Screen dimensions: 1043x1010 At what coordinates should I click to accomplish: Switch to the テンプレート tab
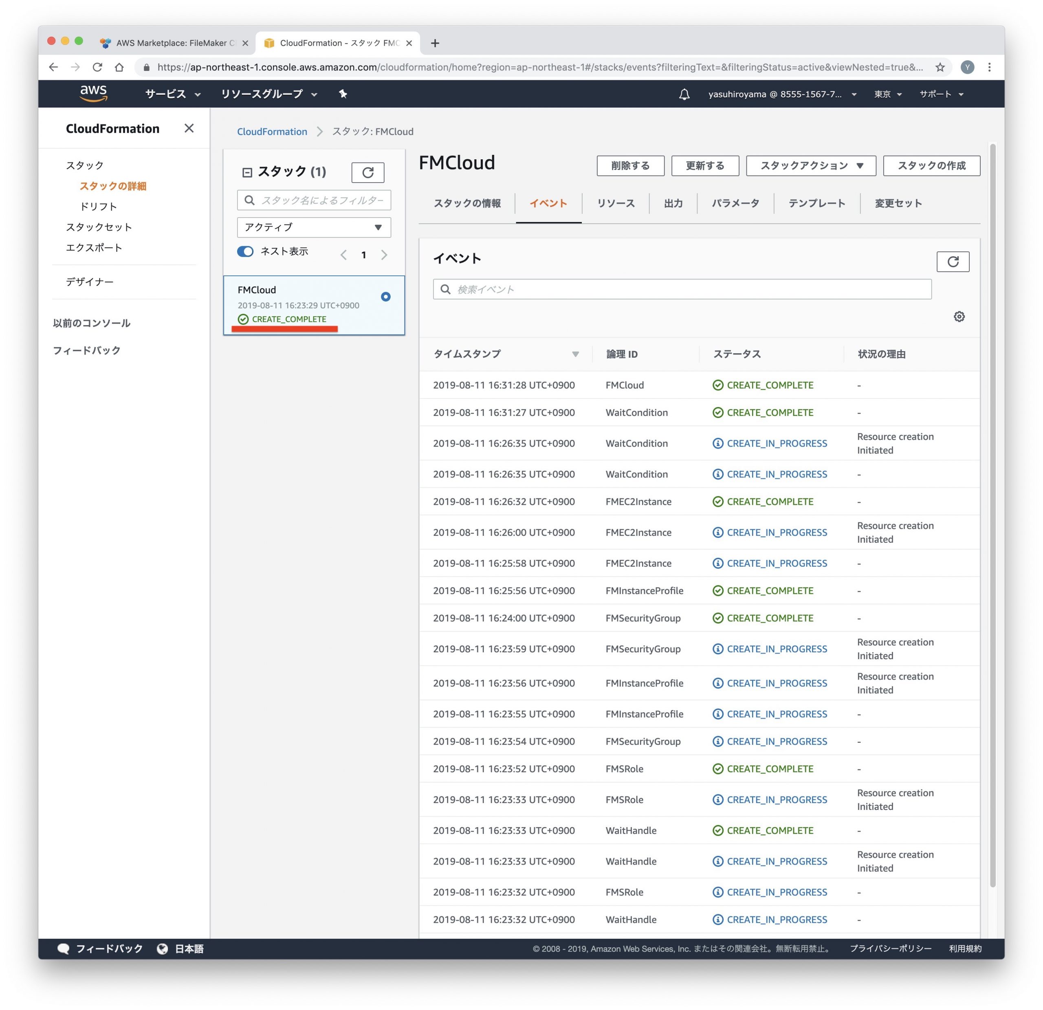click(816, 203)
